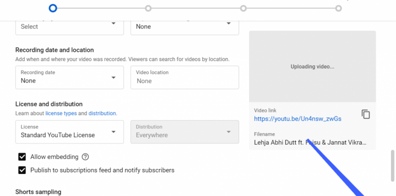Image resolution: width=396 pixels, height=196 pixels.
Task: Open the Recording date dropdown
Action: click(70, 77)
